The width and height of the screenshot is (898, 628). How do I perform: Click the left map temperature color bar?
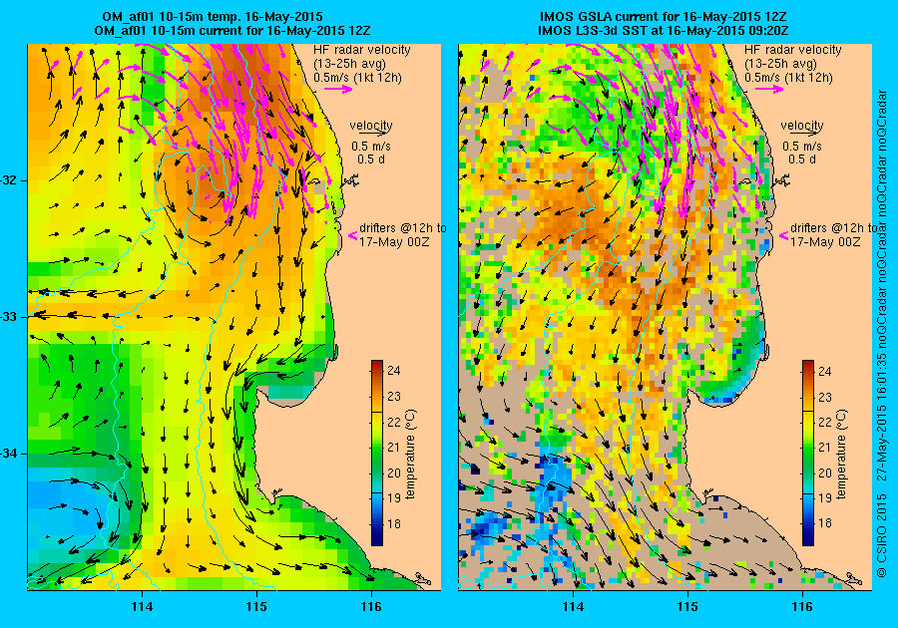377,453
